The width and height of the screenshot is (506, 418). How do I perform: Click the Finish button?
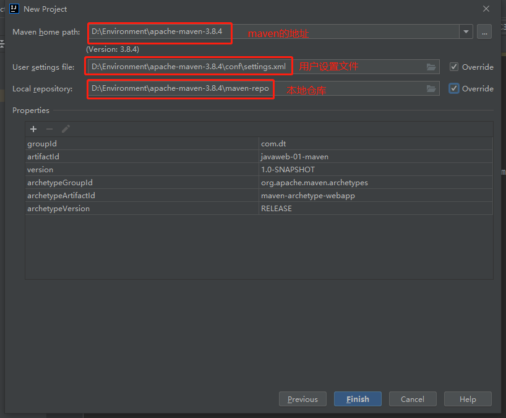point(358,399)
